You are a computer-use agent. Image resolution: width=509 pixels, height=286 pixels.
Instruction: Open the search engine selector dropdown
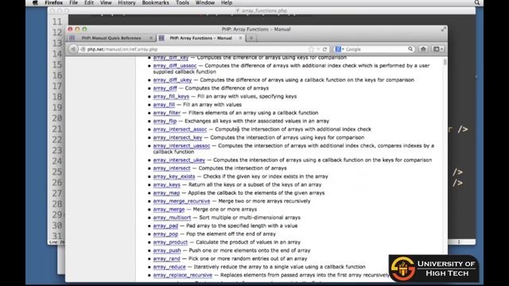point(340,49)
